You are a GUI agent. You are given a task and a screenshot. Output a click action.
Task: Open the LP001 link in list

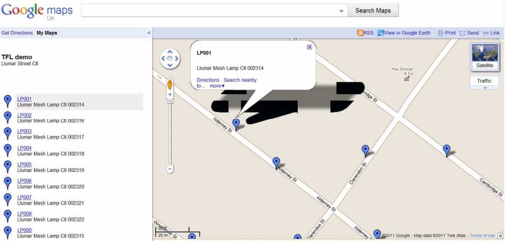pyautogui.click(x=25, y=99)
